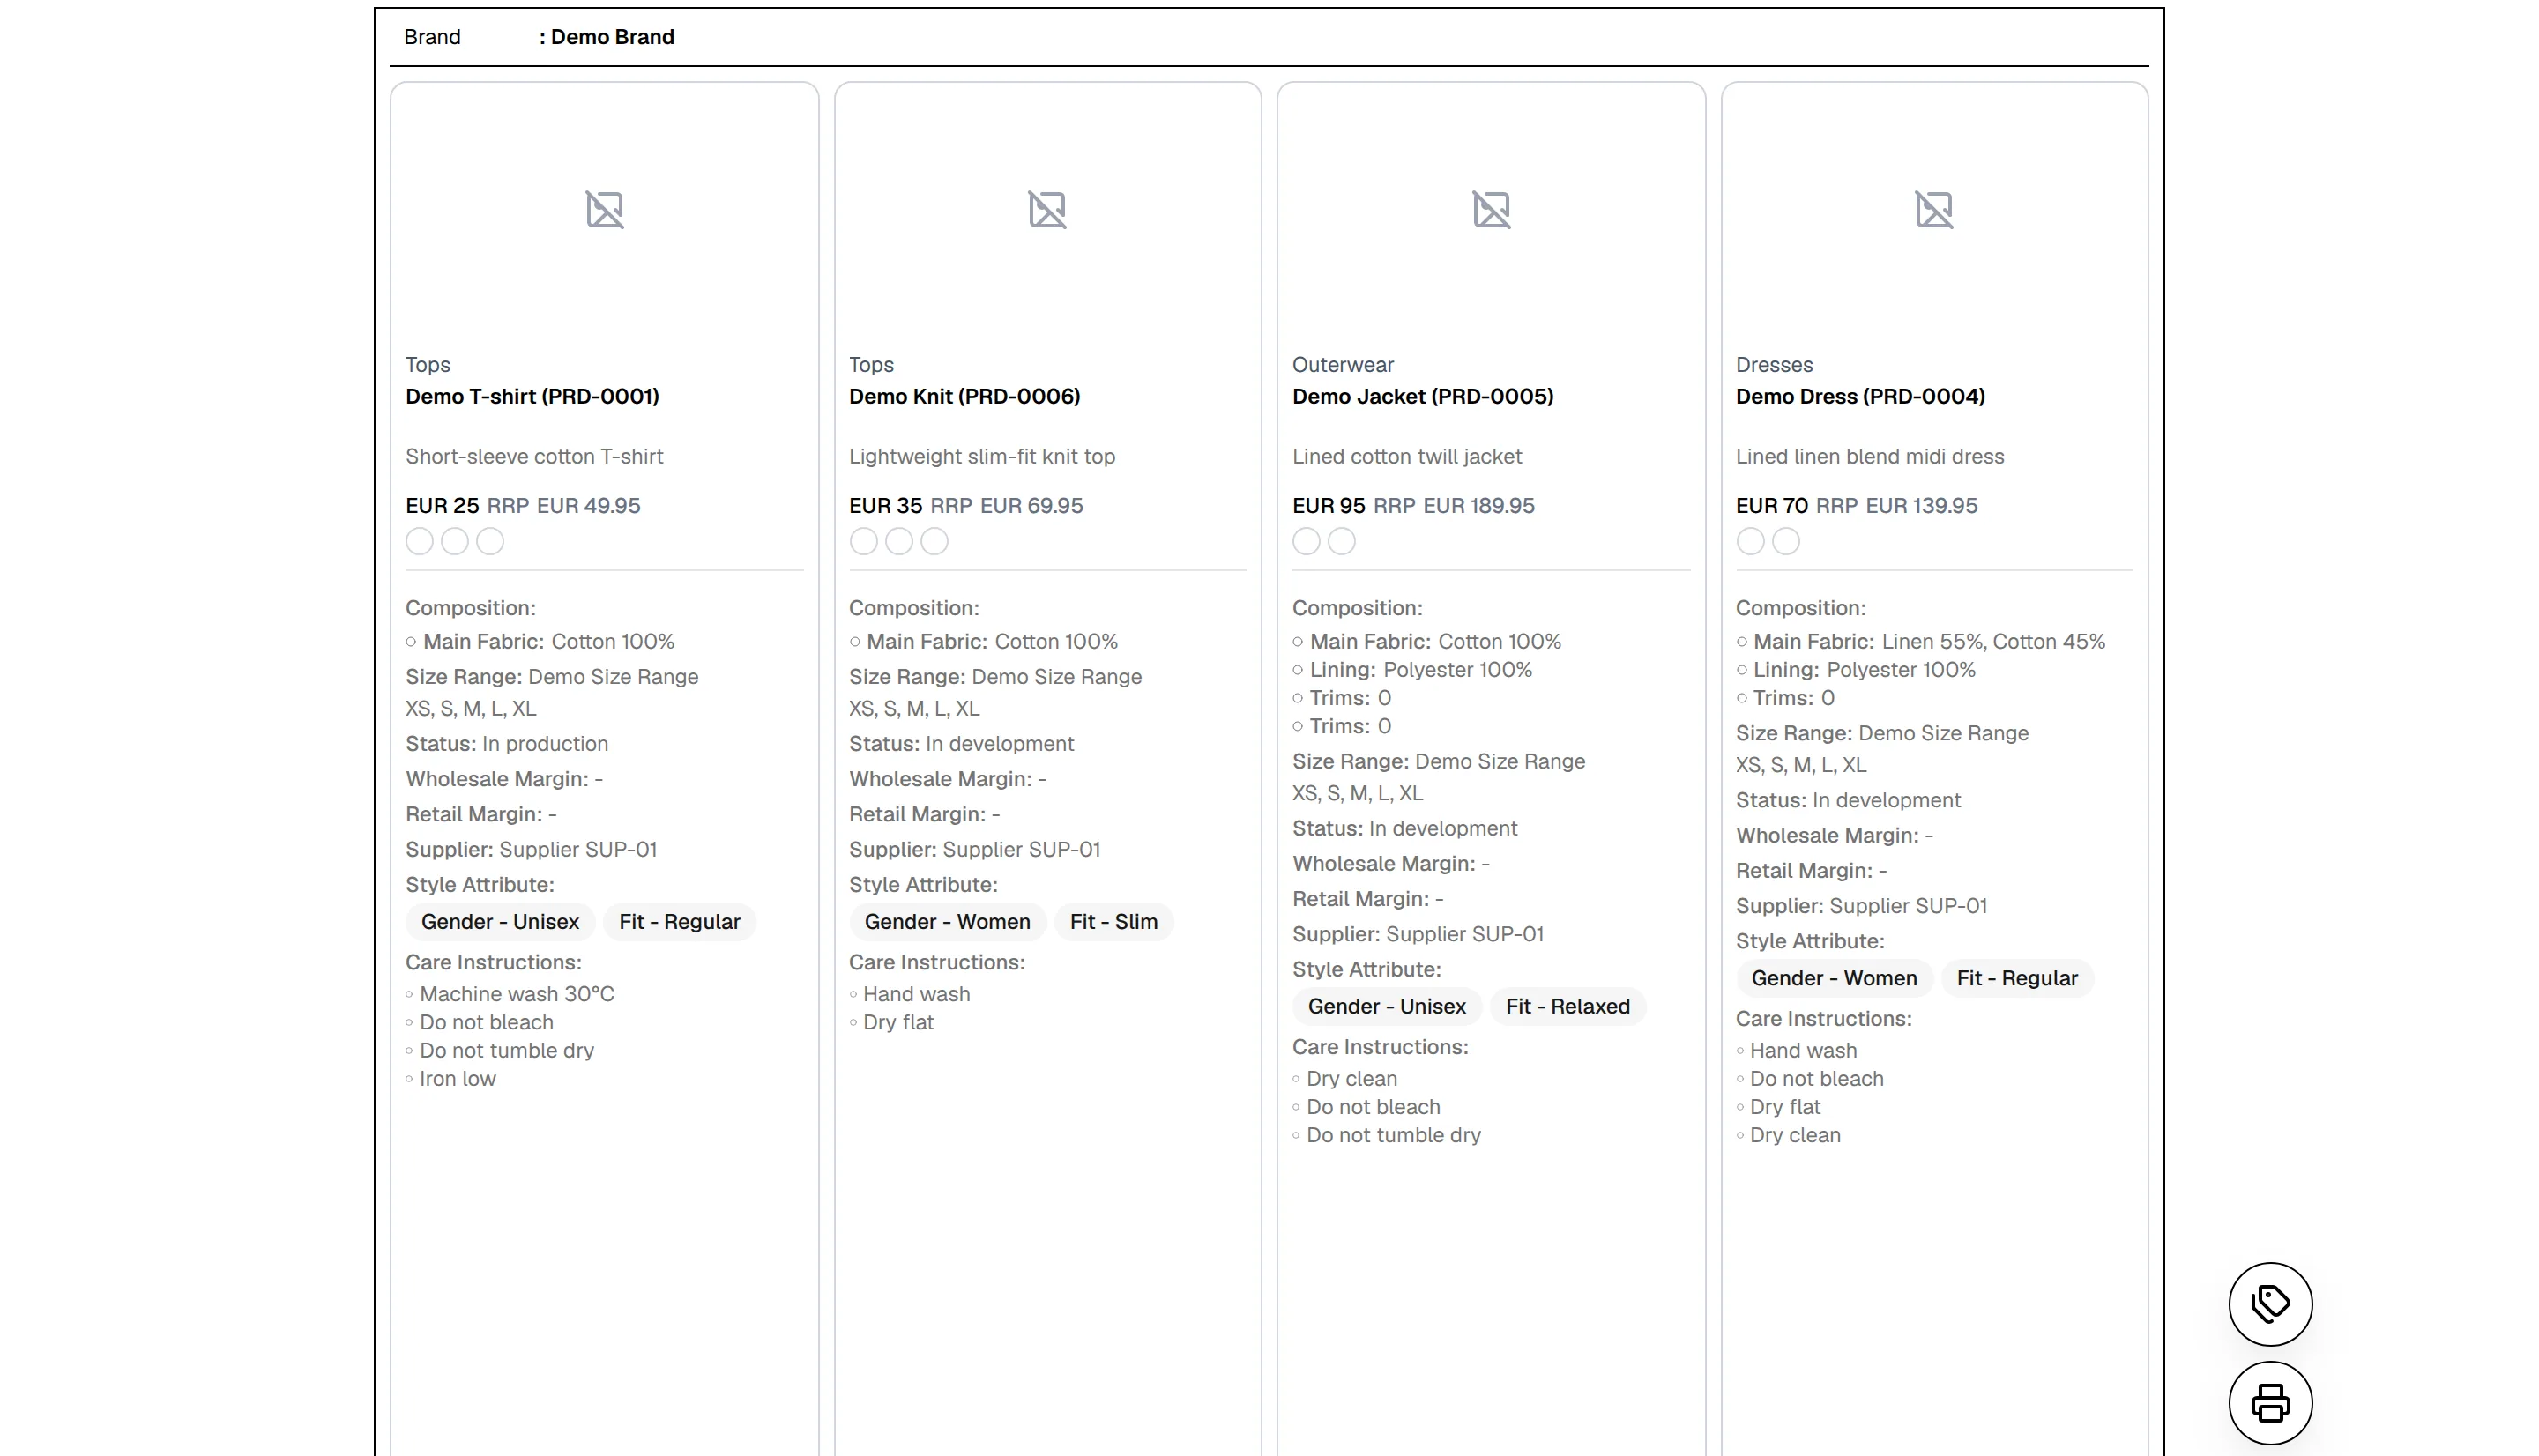The height and width of the screenshot is (1456, 2539).
Task: Click 'Iron low' care instruction
Action: (457, 1079)
